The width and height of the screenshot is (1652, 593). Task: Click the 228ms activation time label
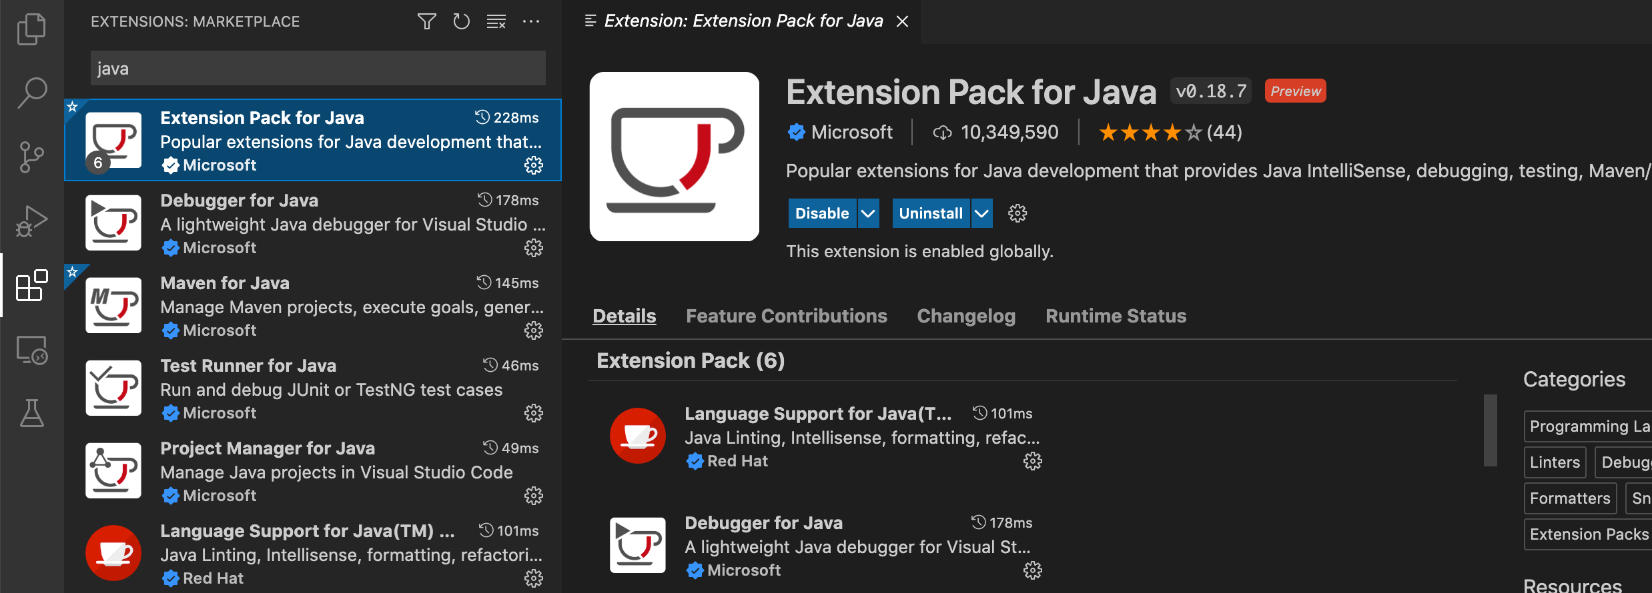coord(507,117)
